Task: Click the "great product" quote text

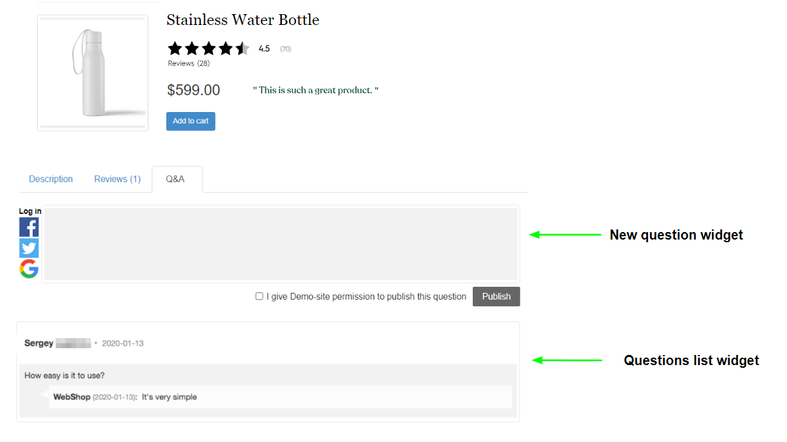Action: (x=316, y=90)
